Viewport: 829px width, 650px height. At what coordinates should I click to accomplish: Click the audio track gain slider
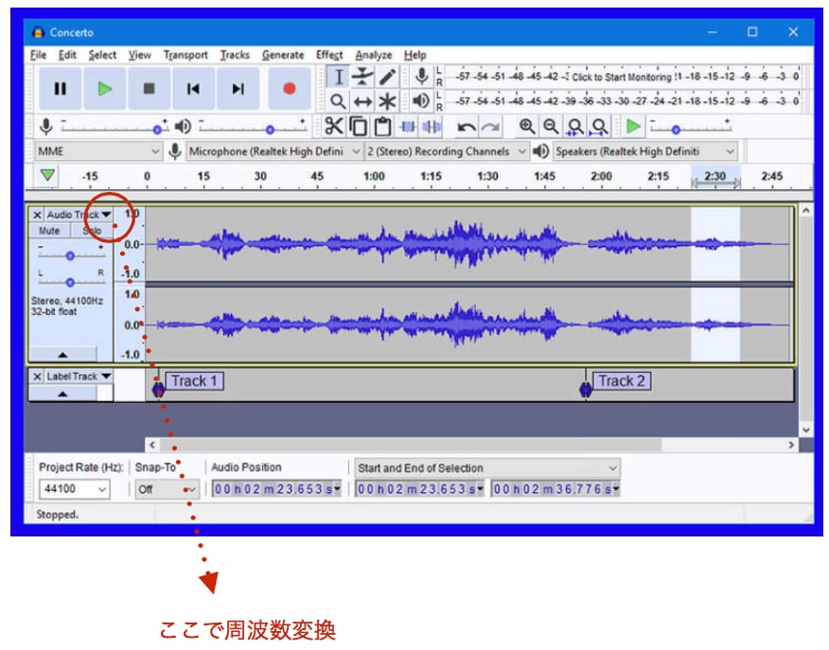71,255
